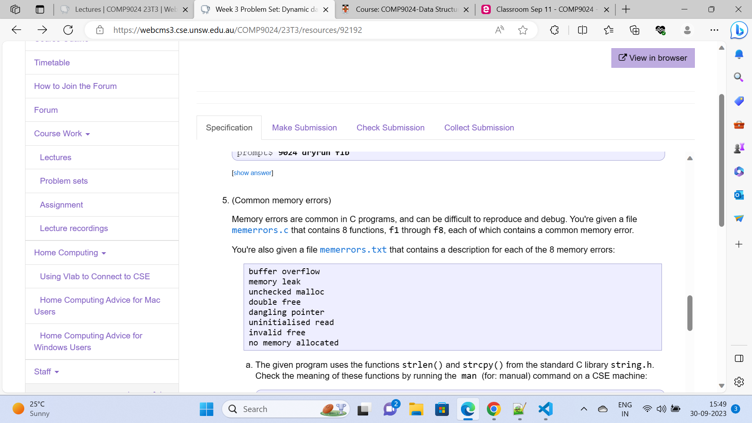The image size is (752, 423).
Task: Open the Tools briefcase icon in sidebar
Action: point(739,125)
